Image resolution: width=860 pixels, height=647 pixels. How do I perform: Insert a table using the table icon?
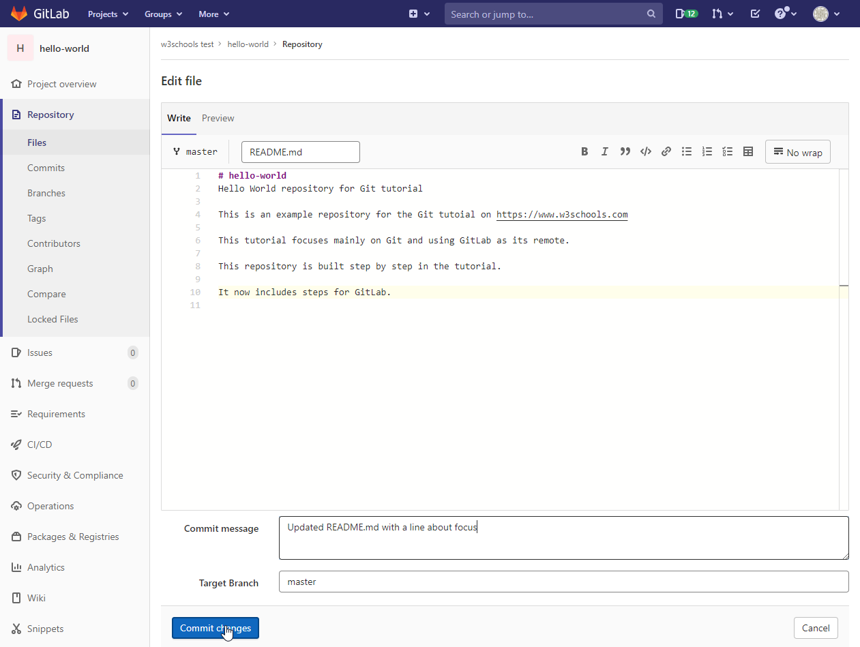(x=748, y=152)
